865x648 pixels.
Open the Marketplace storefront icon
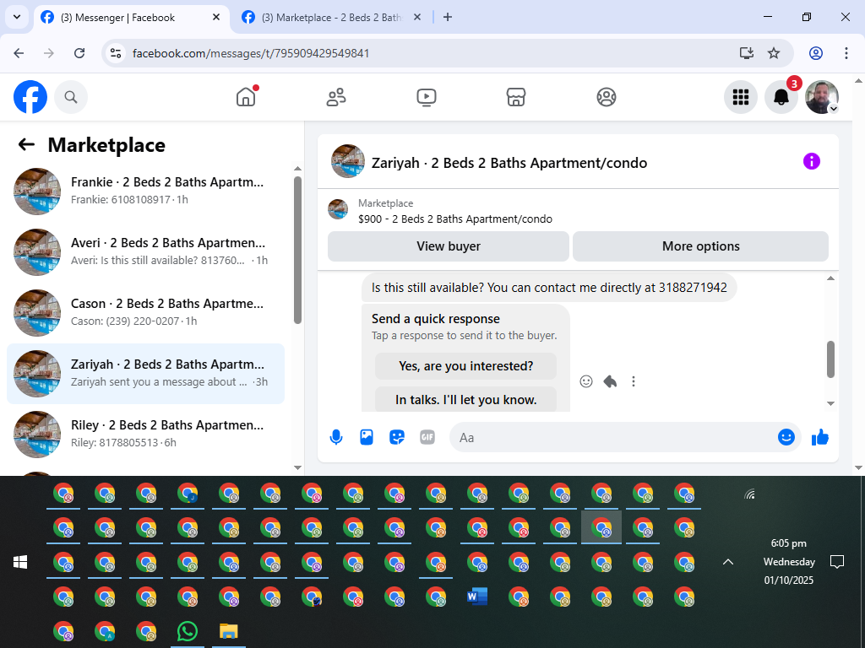point(516,97)
